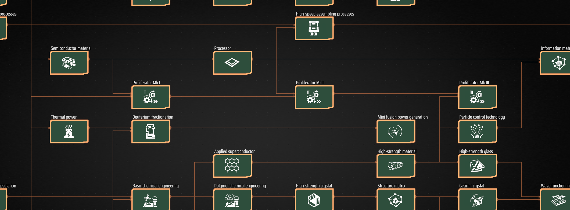Select the Particle control technology icon
The width and height of the screenshot is (570, 210).
478,131
